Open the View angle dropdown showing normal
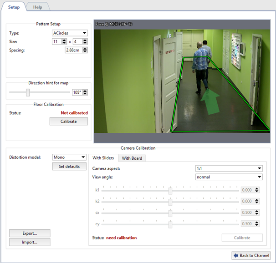This screenshot has height=263, width=276. (x=229, y=177)
